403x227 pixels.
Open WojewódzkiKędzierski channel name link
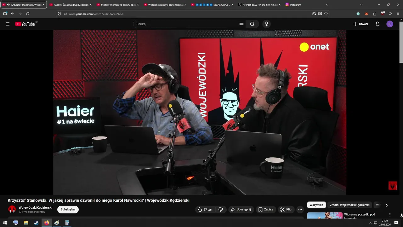pos(36,207)
